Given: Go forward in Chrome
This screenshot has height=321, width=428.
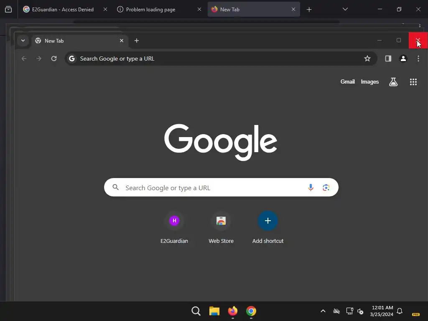Looking at the screenshot, I should click(x=39, y=59).
